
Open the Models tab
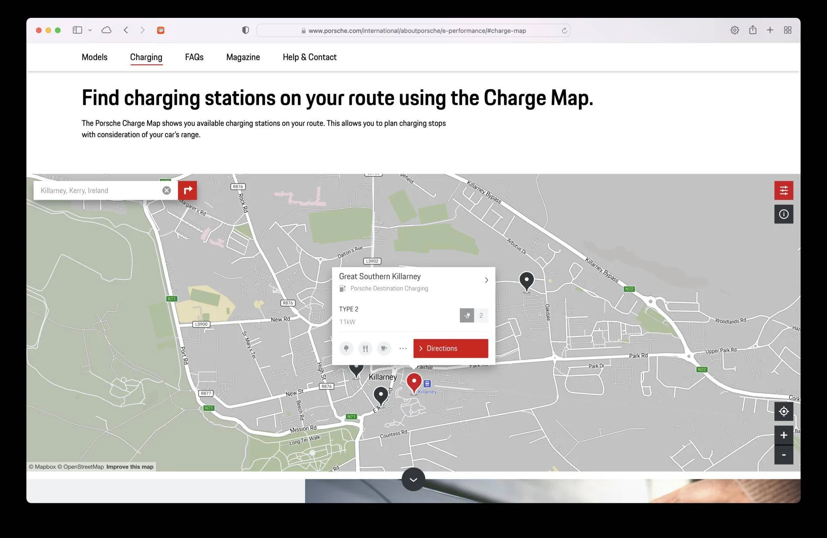point(94,57)
